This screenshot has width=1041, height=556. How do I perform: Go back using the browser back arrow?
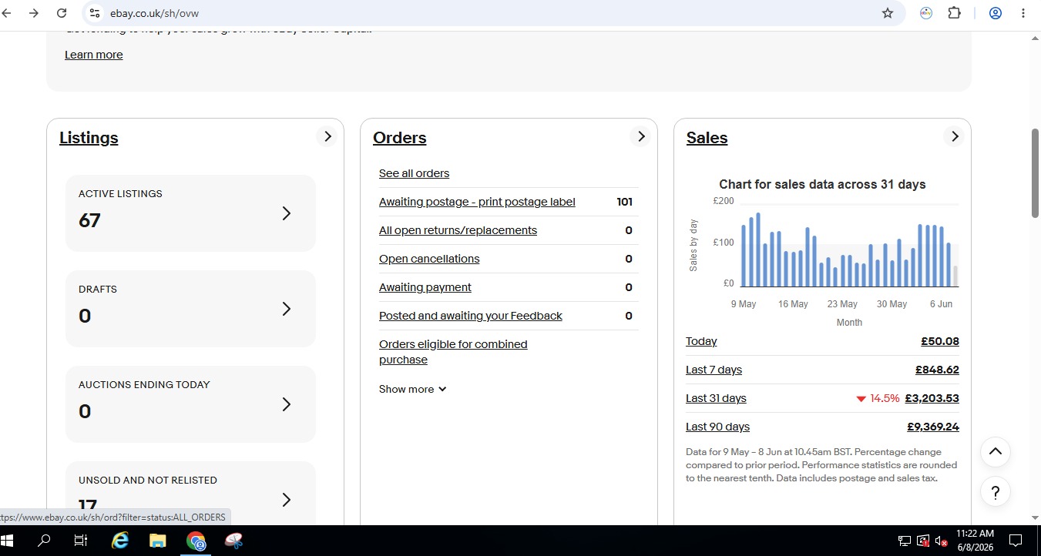[7, 13]
